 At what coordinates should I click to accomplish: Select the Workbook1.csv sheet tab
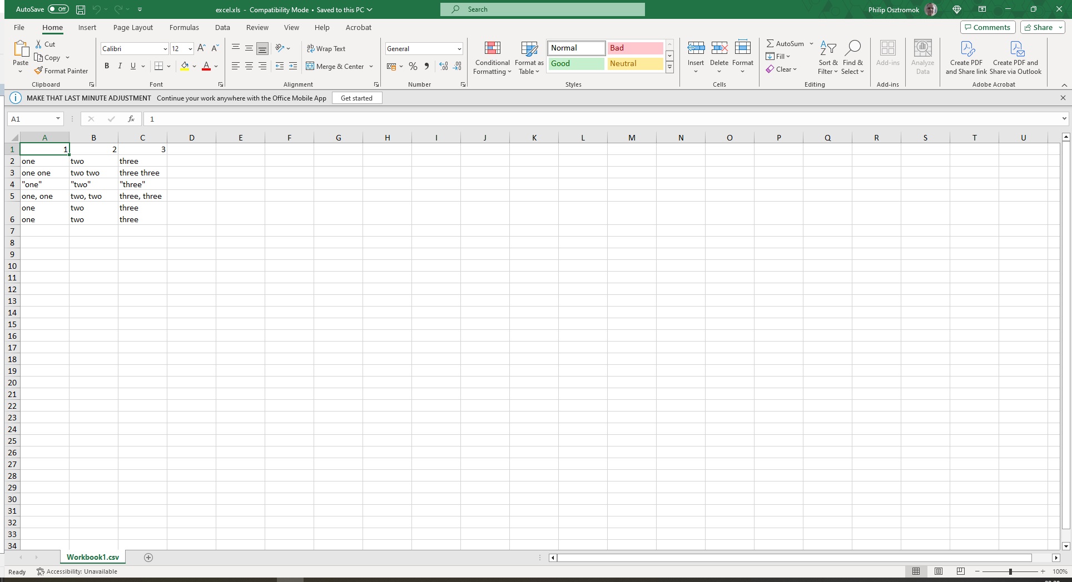point(93,557)
